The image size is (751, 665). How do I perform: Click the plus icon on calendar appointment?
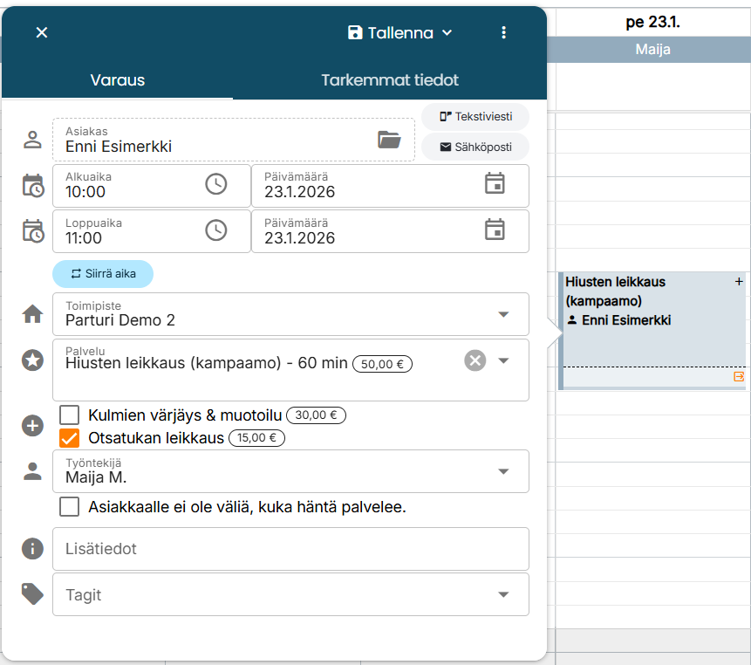pyautogui.click(x=739, y=282)
